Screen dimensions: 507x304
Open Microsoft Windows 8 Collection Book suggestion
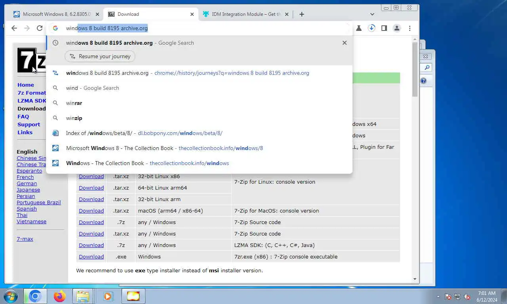point(199,148)
